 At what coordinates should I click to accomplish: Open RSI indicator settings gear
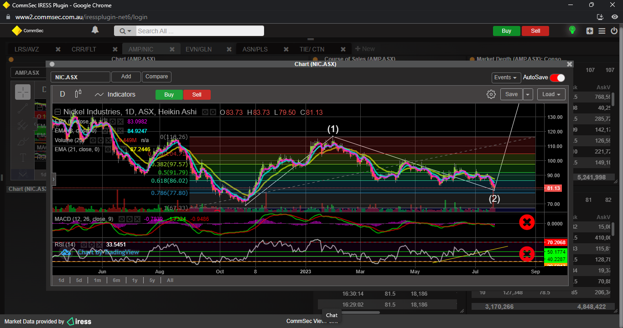coord(92,245)
